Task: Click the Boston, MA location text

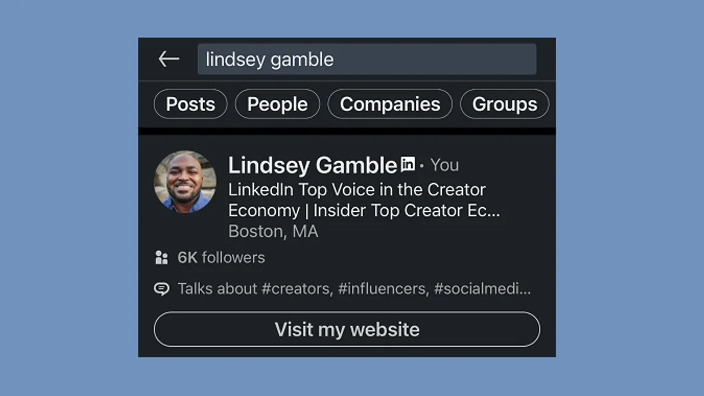Action: (x=273, y=231)
